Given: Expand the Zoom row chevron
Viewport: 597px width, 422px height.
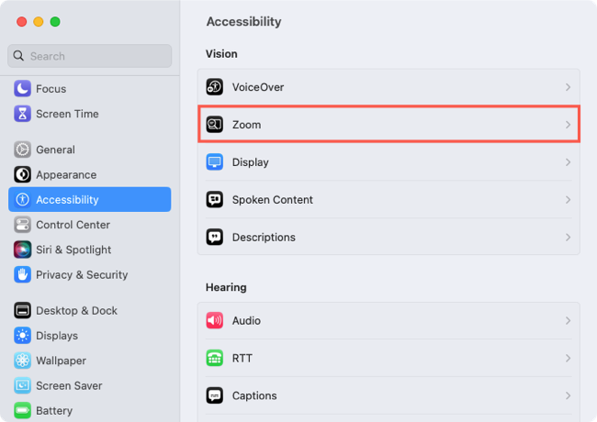Looking at the screenshot, I should point(568,125).
